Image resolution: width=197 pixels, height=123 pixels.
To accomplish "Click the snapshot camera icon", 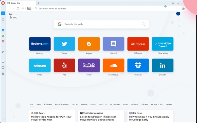I will [x=183, y=9].
